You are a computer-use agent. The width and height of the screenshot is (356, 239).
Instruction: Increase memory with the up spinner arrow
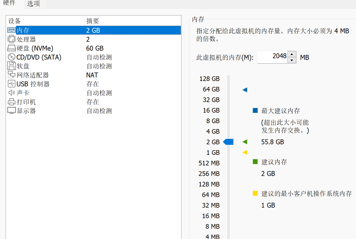pyautogui.click(x=292, y=54)
